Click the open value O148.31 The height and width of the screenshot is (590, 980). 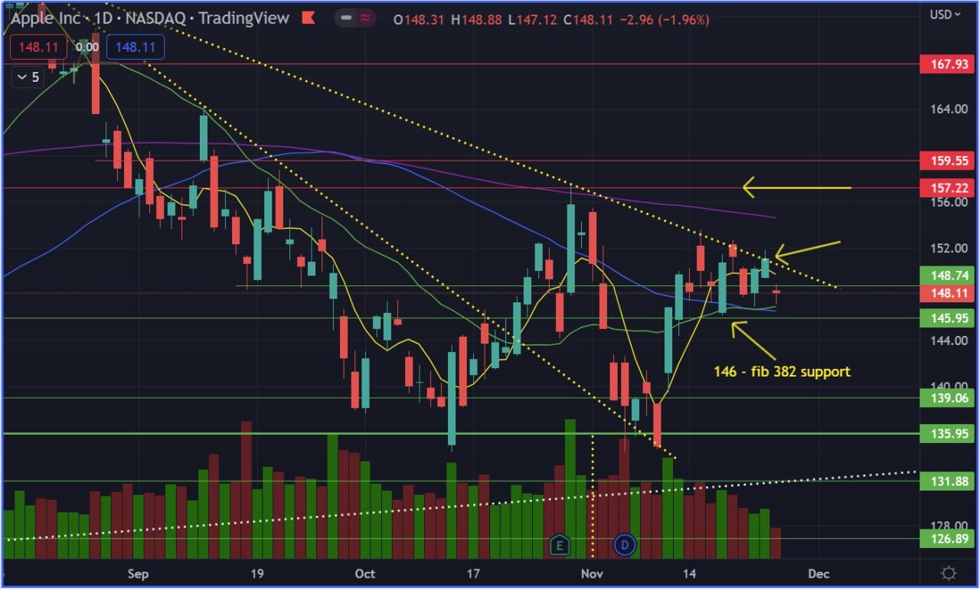click(x=420, y=19)
